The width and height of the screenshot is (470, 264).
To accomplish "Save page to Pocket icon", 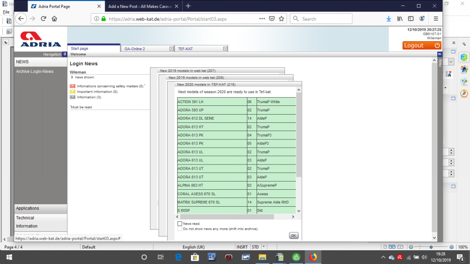I will point(272,18).
